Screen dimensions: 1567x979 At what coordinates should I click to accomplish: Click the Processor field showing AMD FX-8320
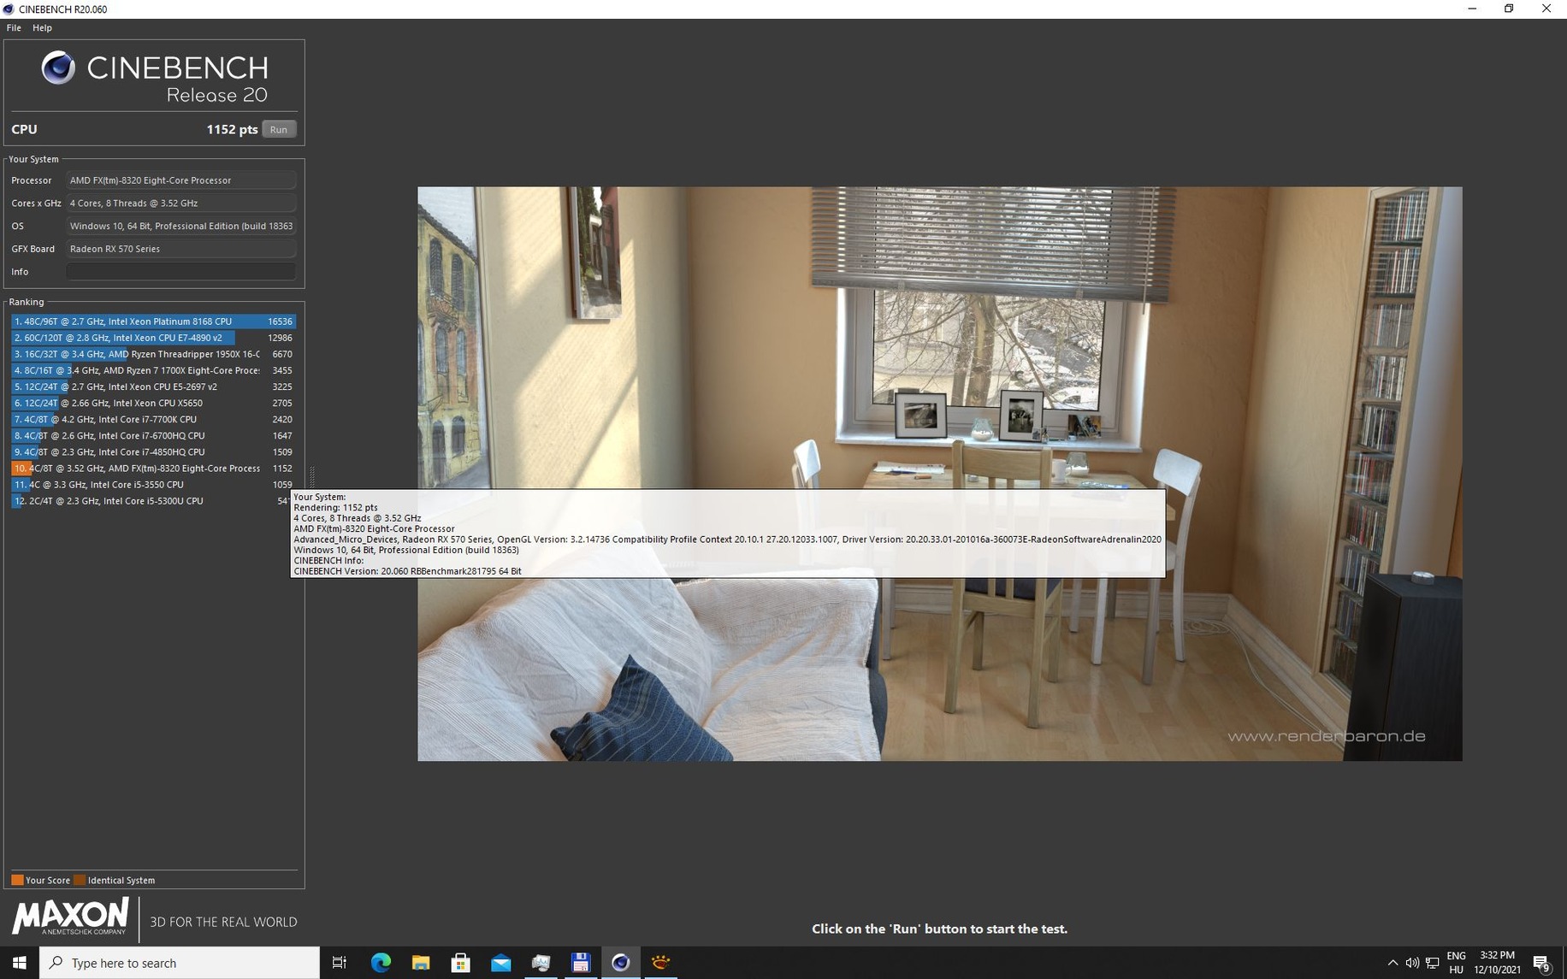[x=181, y=180]
